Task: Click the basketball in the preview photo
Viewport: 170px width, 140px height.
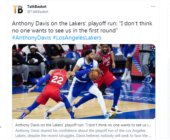Action: [94, 75]
